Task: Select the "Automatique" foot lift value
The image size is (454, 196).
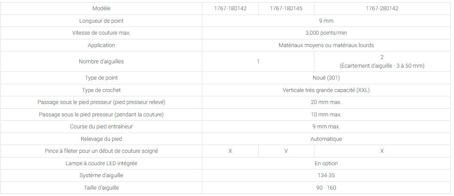Action: (326, 139)
